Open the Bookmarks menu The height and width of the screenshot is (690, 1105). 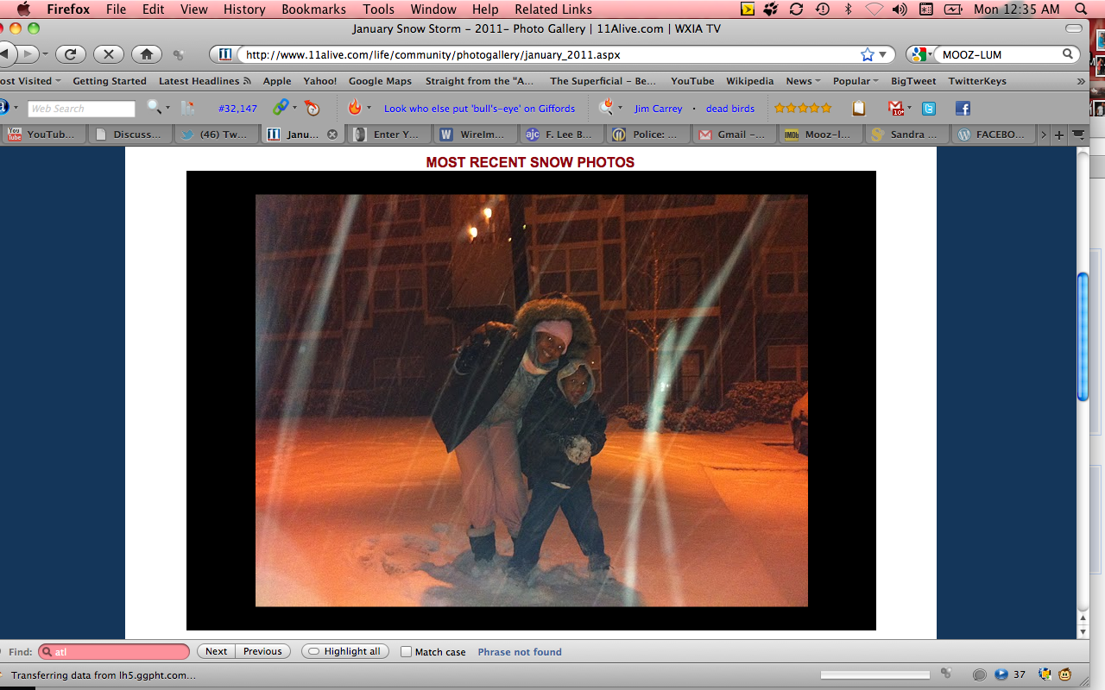(x=313, y=9)
